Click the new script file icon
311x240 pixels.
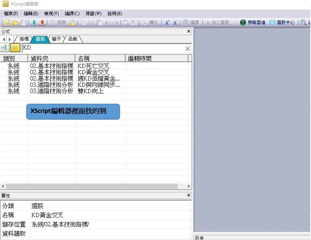click(x=8, y=23)
